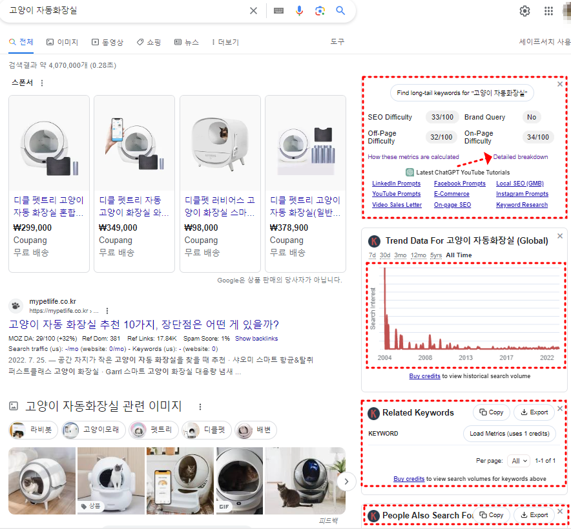Open the Detailed breakdown link

(521, 157)
